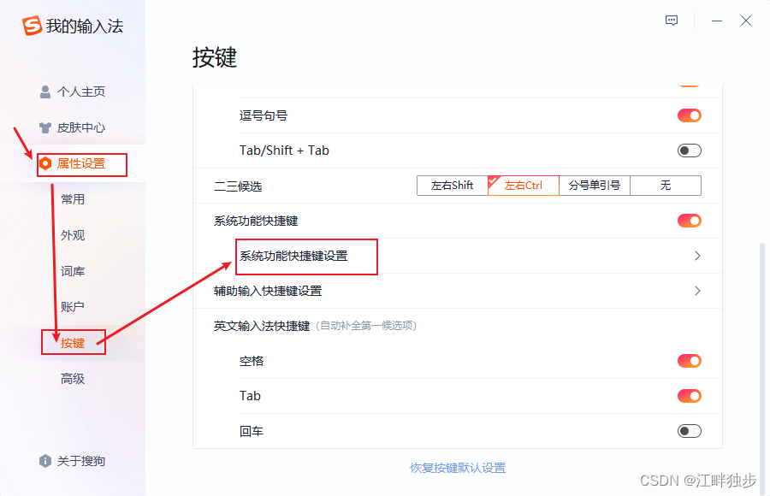Select 左右Shift for 二三候选
Screen dimensions: 770x496
pos(452,185)
